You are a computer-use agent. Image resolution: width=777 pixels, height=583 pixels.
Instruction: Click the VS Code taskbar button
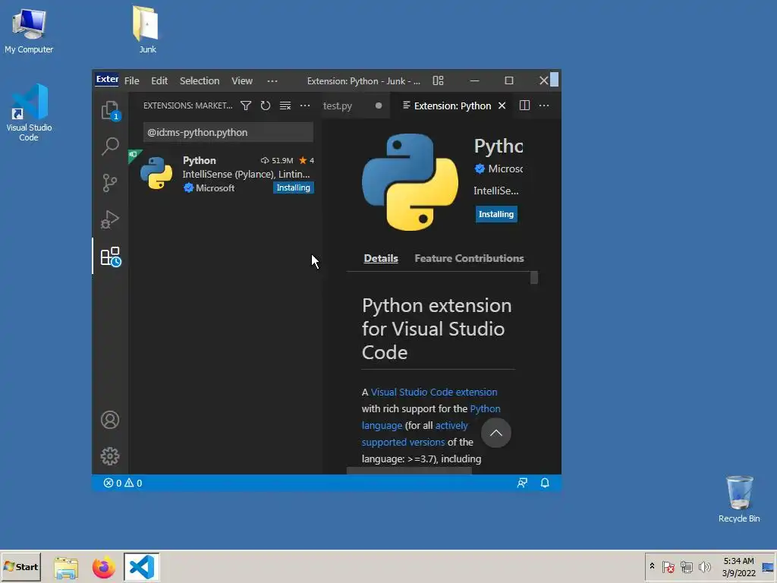click(142, 566)
